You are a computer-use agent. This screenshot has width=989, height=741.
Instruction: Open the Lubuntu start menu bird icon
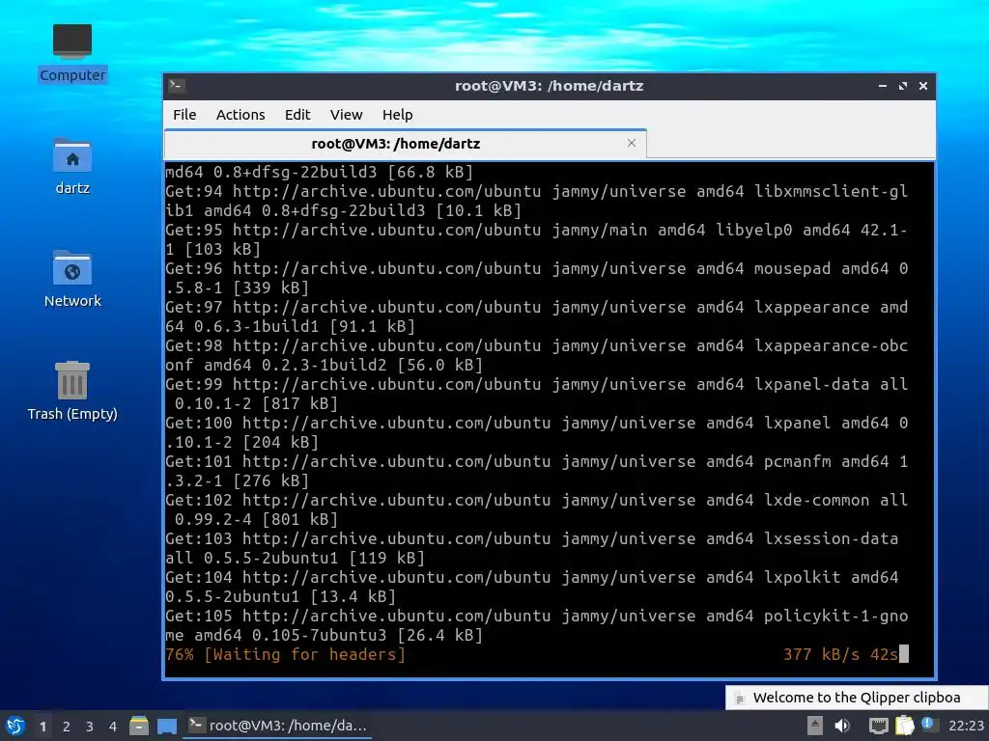[15, 726]
